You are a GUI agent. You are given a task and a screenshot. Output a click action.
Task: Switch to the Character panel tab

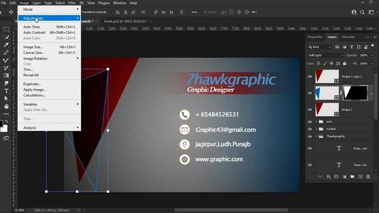348,37
